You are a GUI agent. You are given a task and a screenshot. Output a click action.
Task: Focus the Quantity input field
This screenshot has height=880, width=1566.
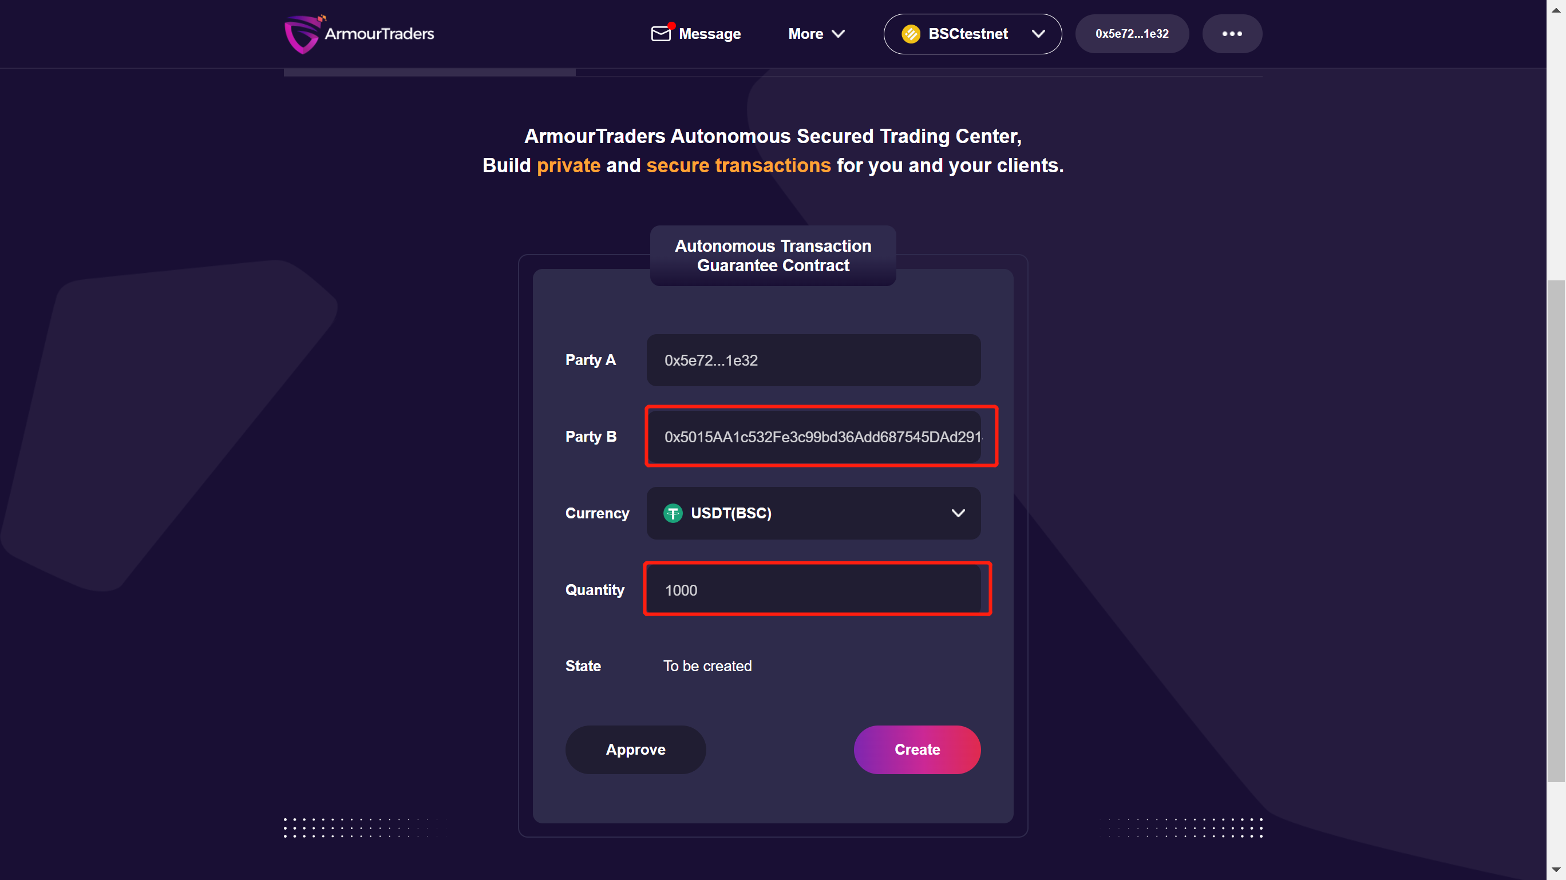[x=813, y=590]
